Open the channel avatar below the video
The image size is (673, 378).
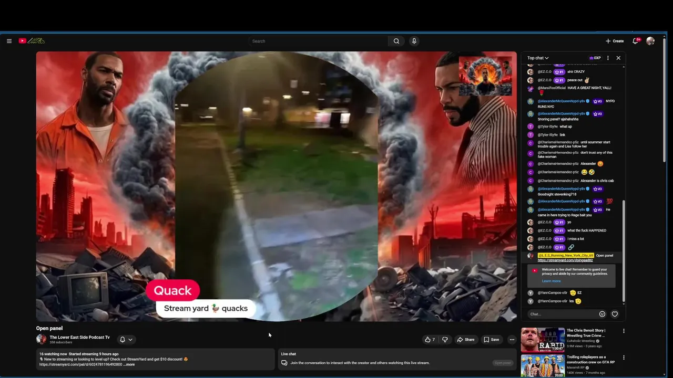click(41, 339)
